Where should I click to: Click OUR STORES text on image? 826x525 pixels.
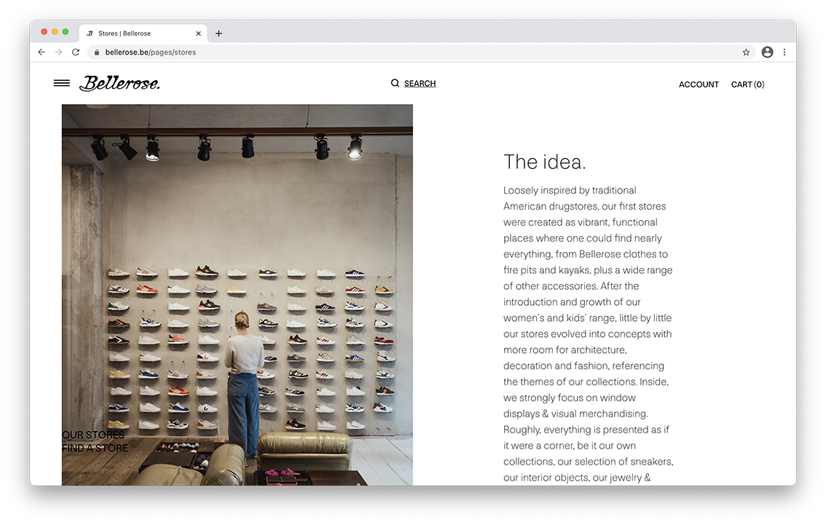93,435
